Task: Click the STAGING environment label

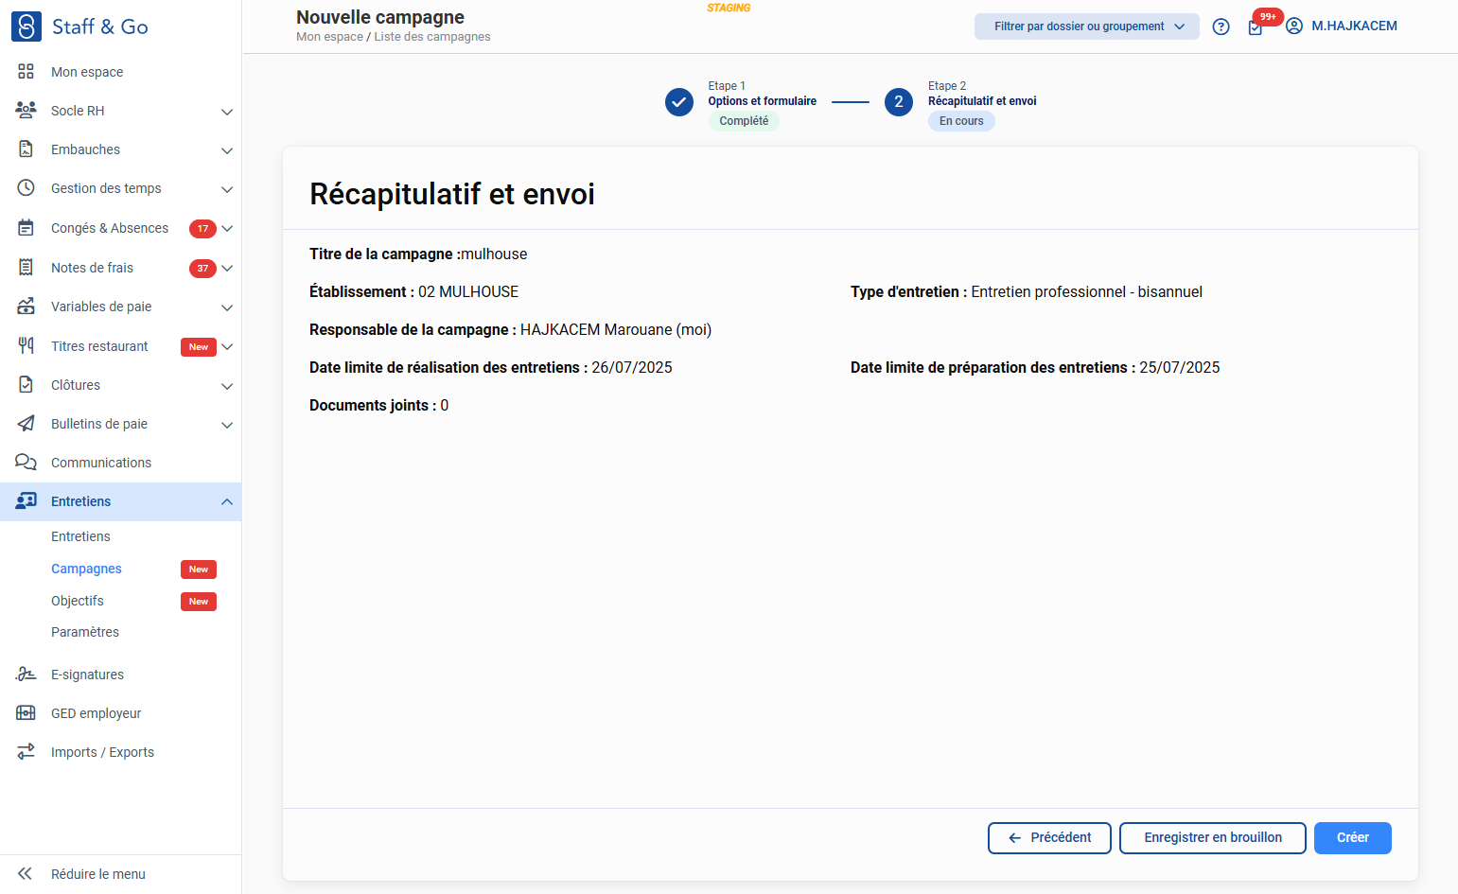Action: pyautogui.click(x=729, y=8)
